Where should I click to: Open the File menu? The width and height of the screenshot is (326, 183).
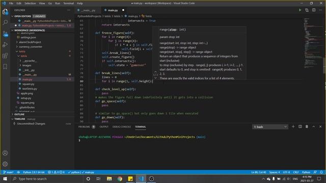click(11, 3)
